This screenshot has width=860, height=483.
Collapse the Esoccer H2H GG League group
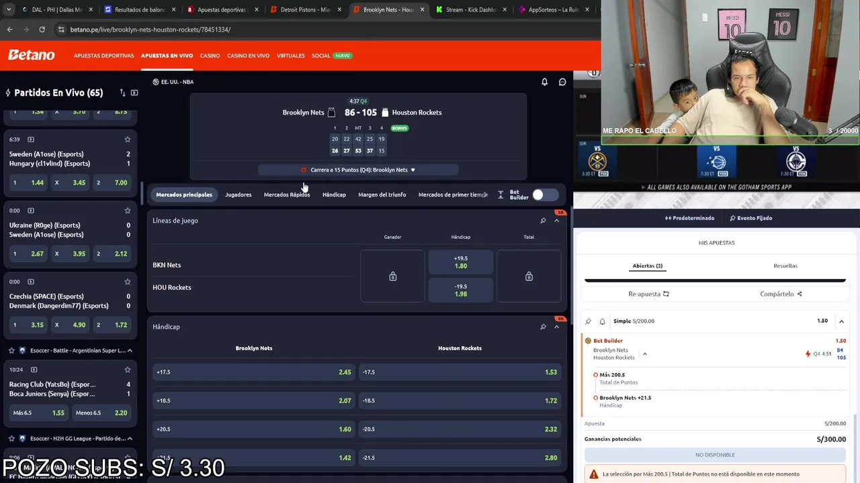coord(130,439)
